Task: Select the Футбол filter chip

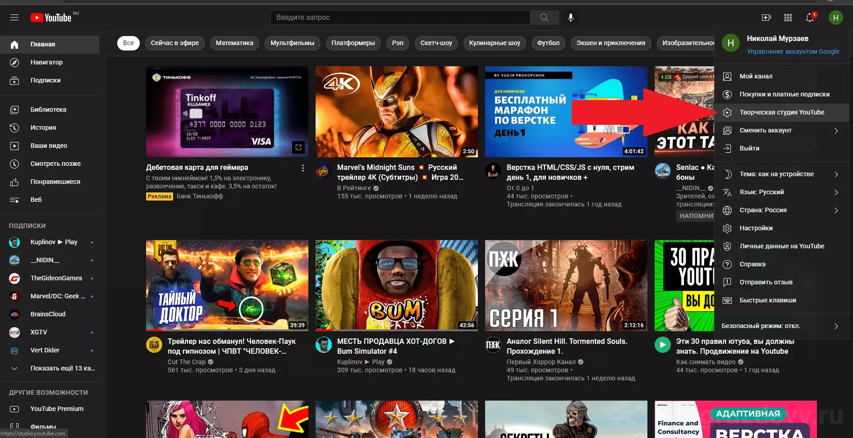Action: pyautogui.click(x=548, y=43)
